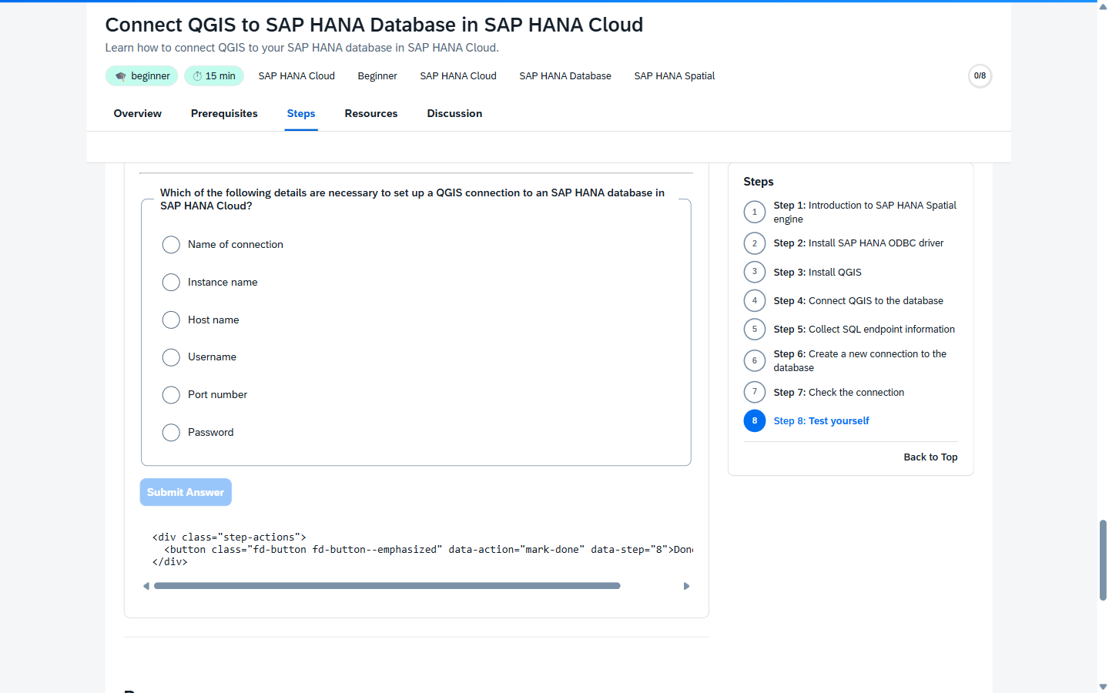Screen dimensions: 1109x693
Task: Click step 4 circle icon in Steps panel
Action: pyautogui.click(x=755, y=300)
